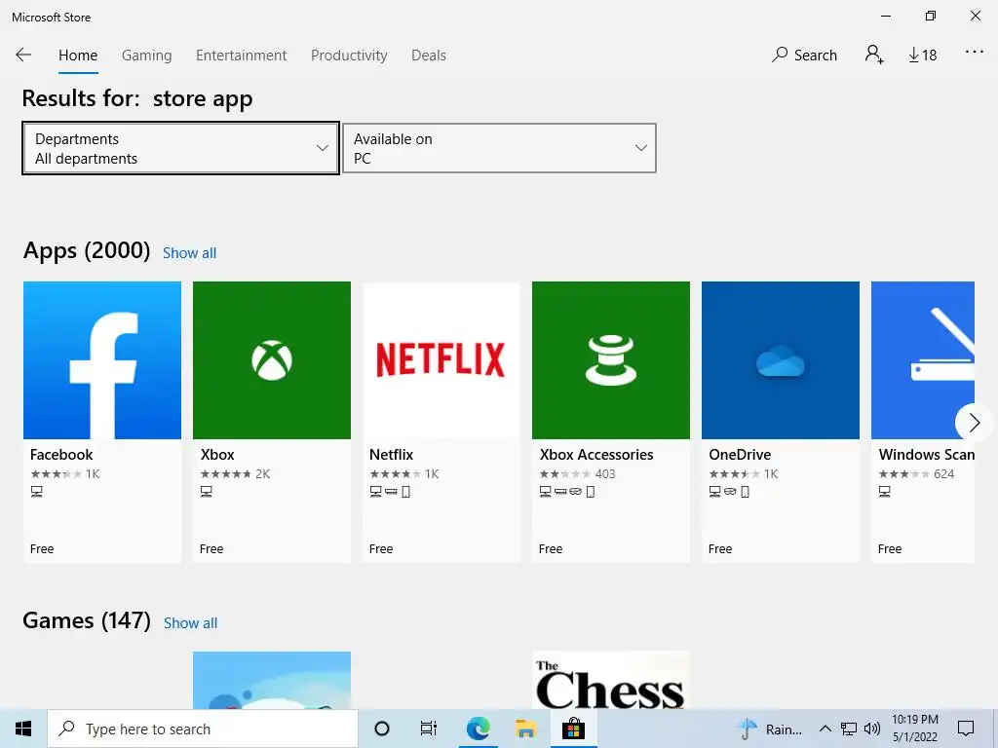The image size is (998, 748).
Task: Open Task View on the taskbar
Action: [429, 729]
